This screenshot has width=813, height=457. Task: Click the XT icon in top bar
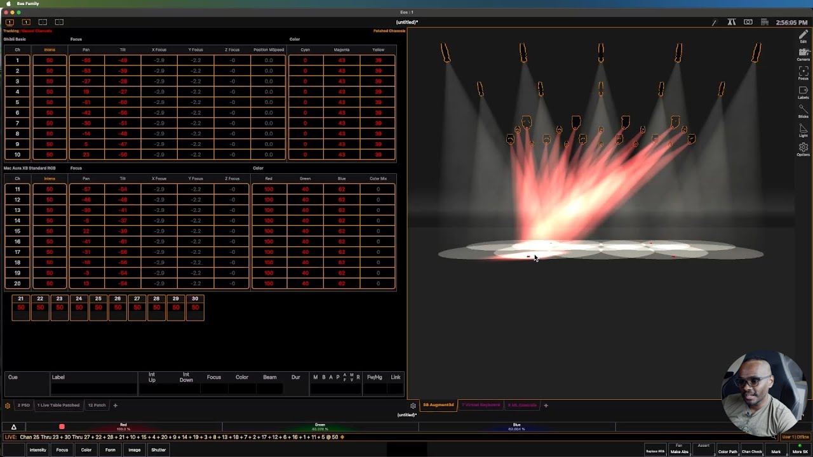(x=732, y=22)
